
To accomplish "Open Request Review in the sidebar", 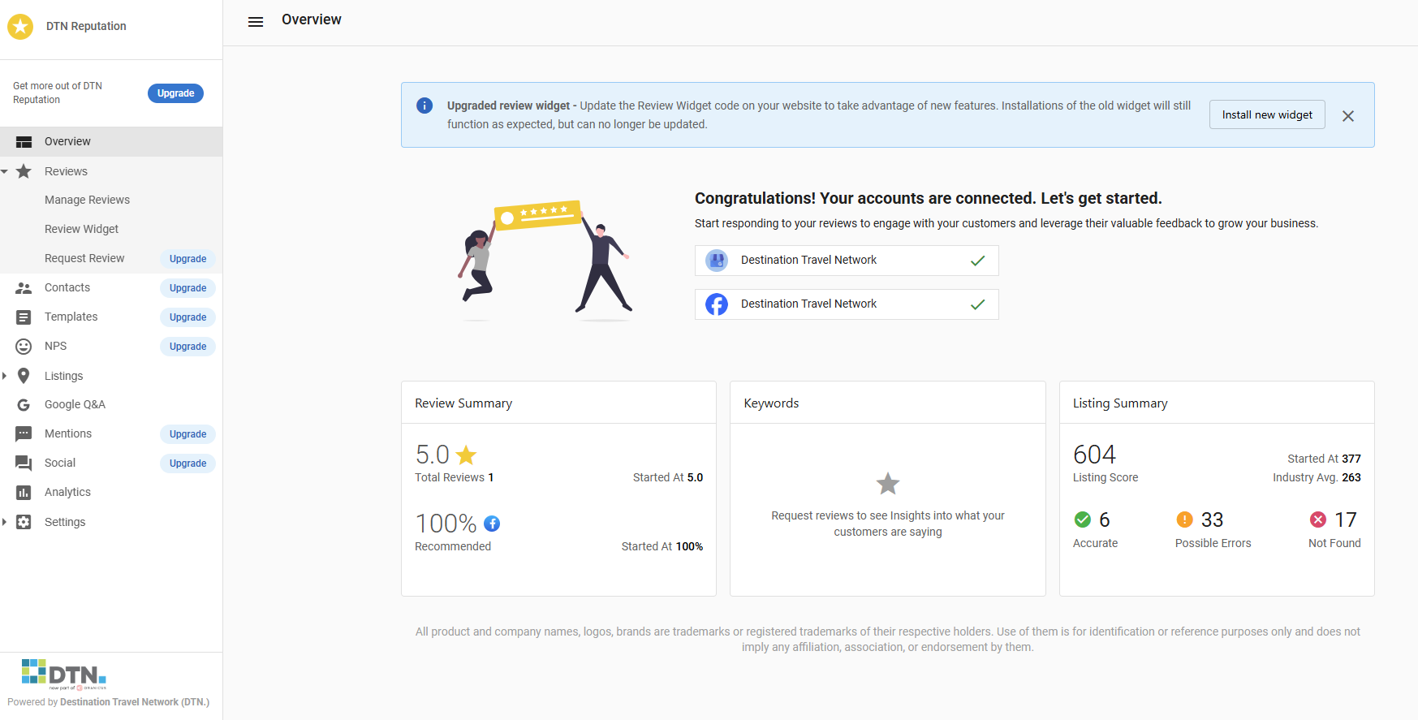I will [84, 259].
